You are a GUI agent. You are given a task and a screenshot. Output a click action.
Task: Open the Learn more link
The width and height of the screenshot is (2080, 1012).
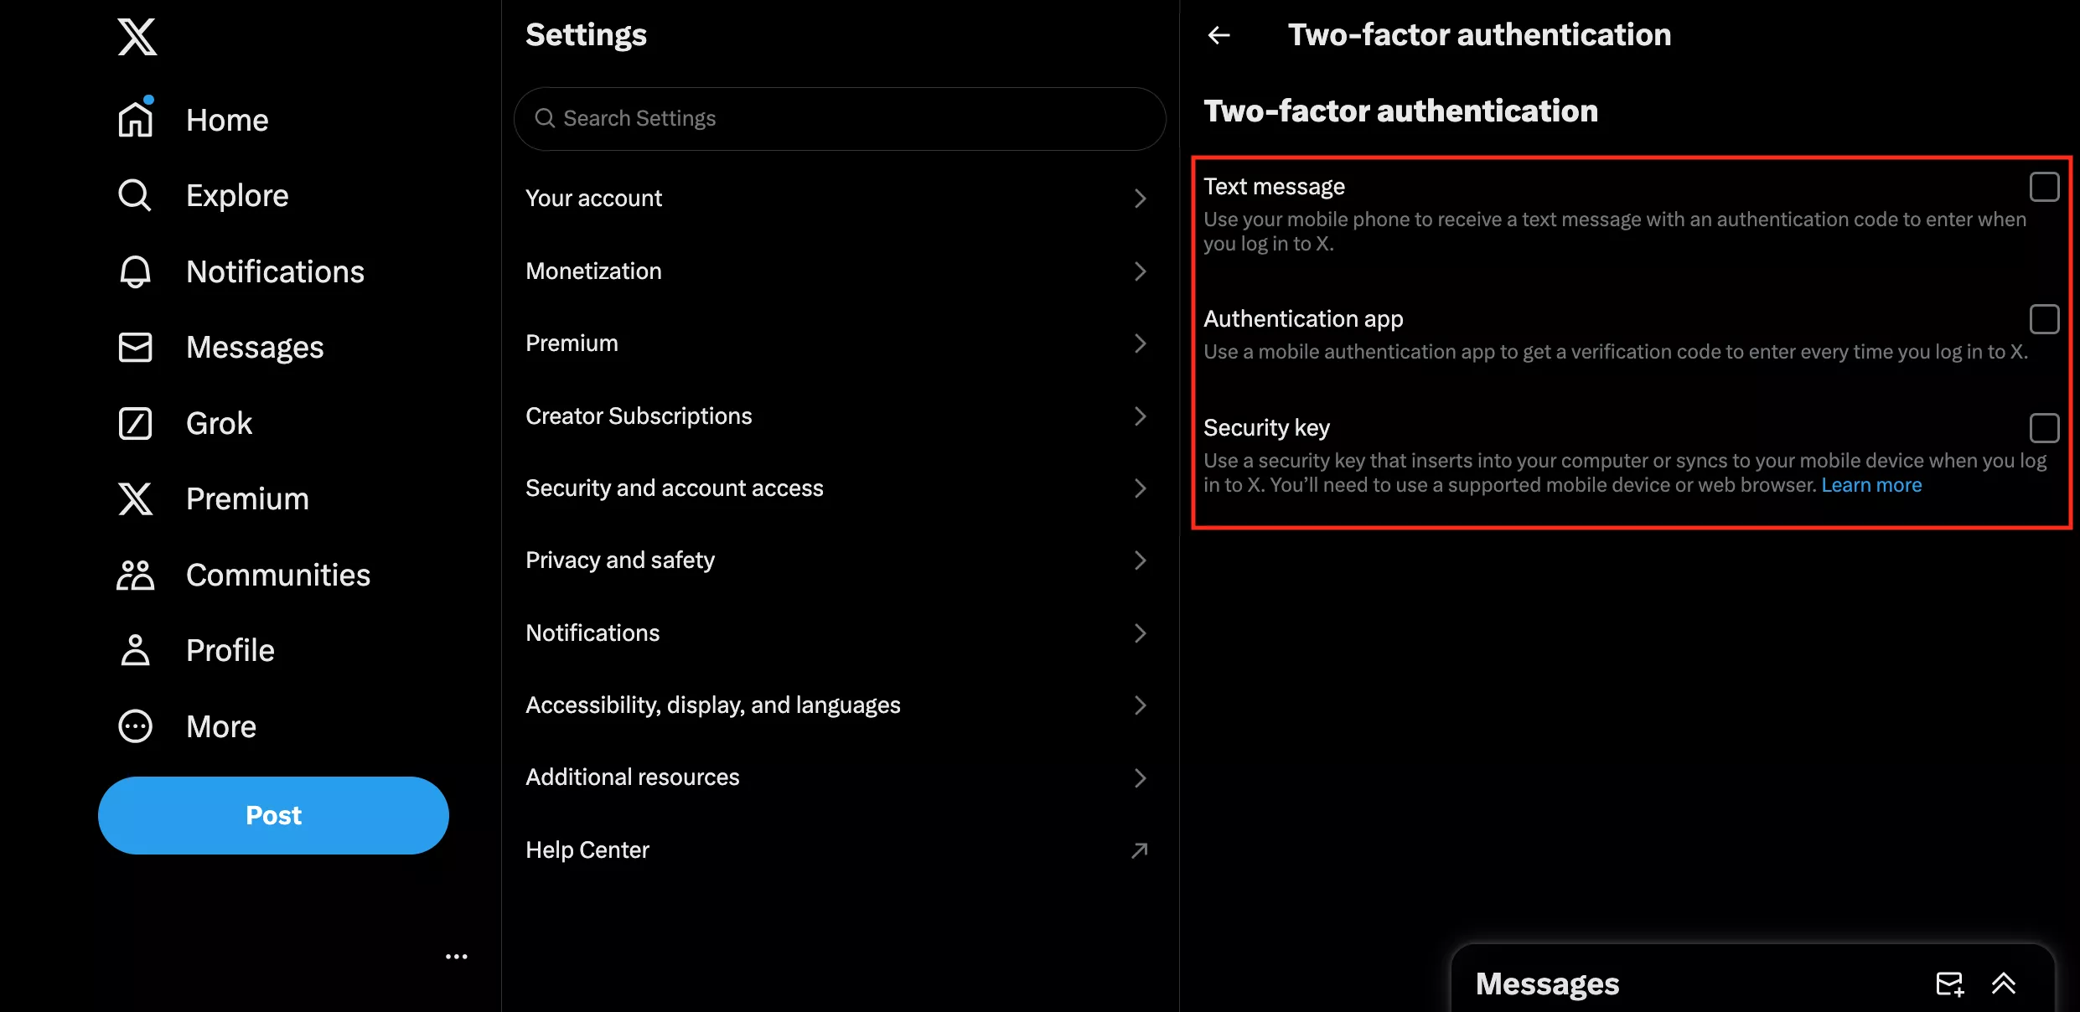(x=1871, y=485)
